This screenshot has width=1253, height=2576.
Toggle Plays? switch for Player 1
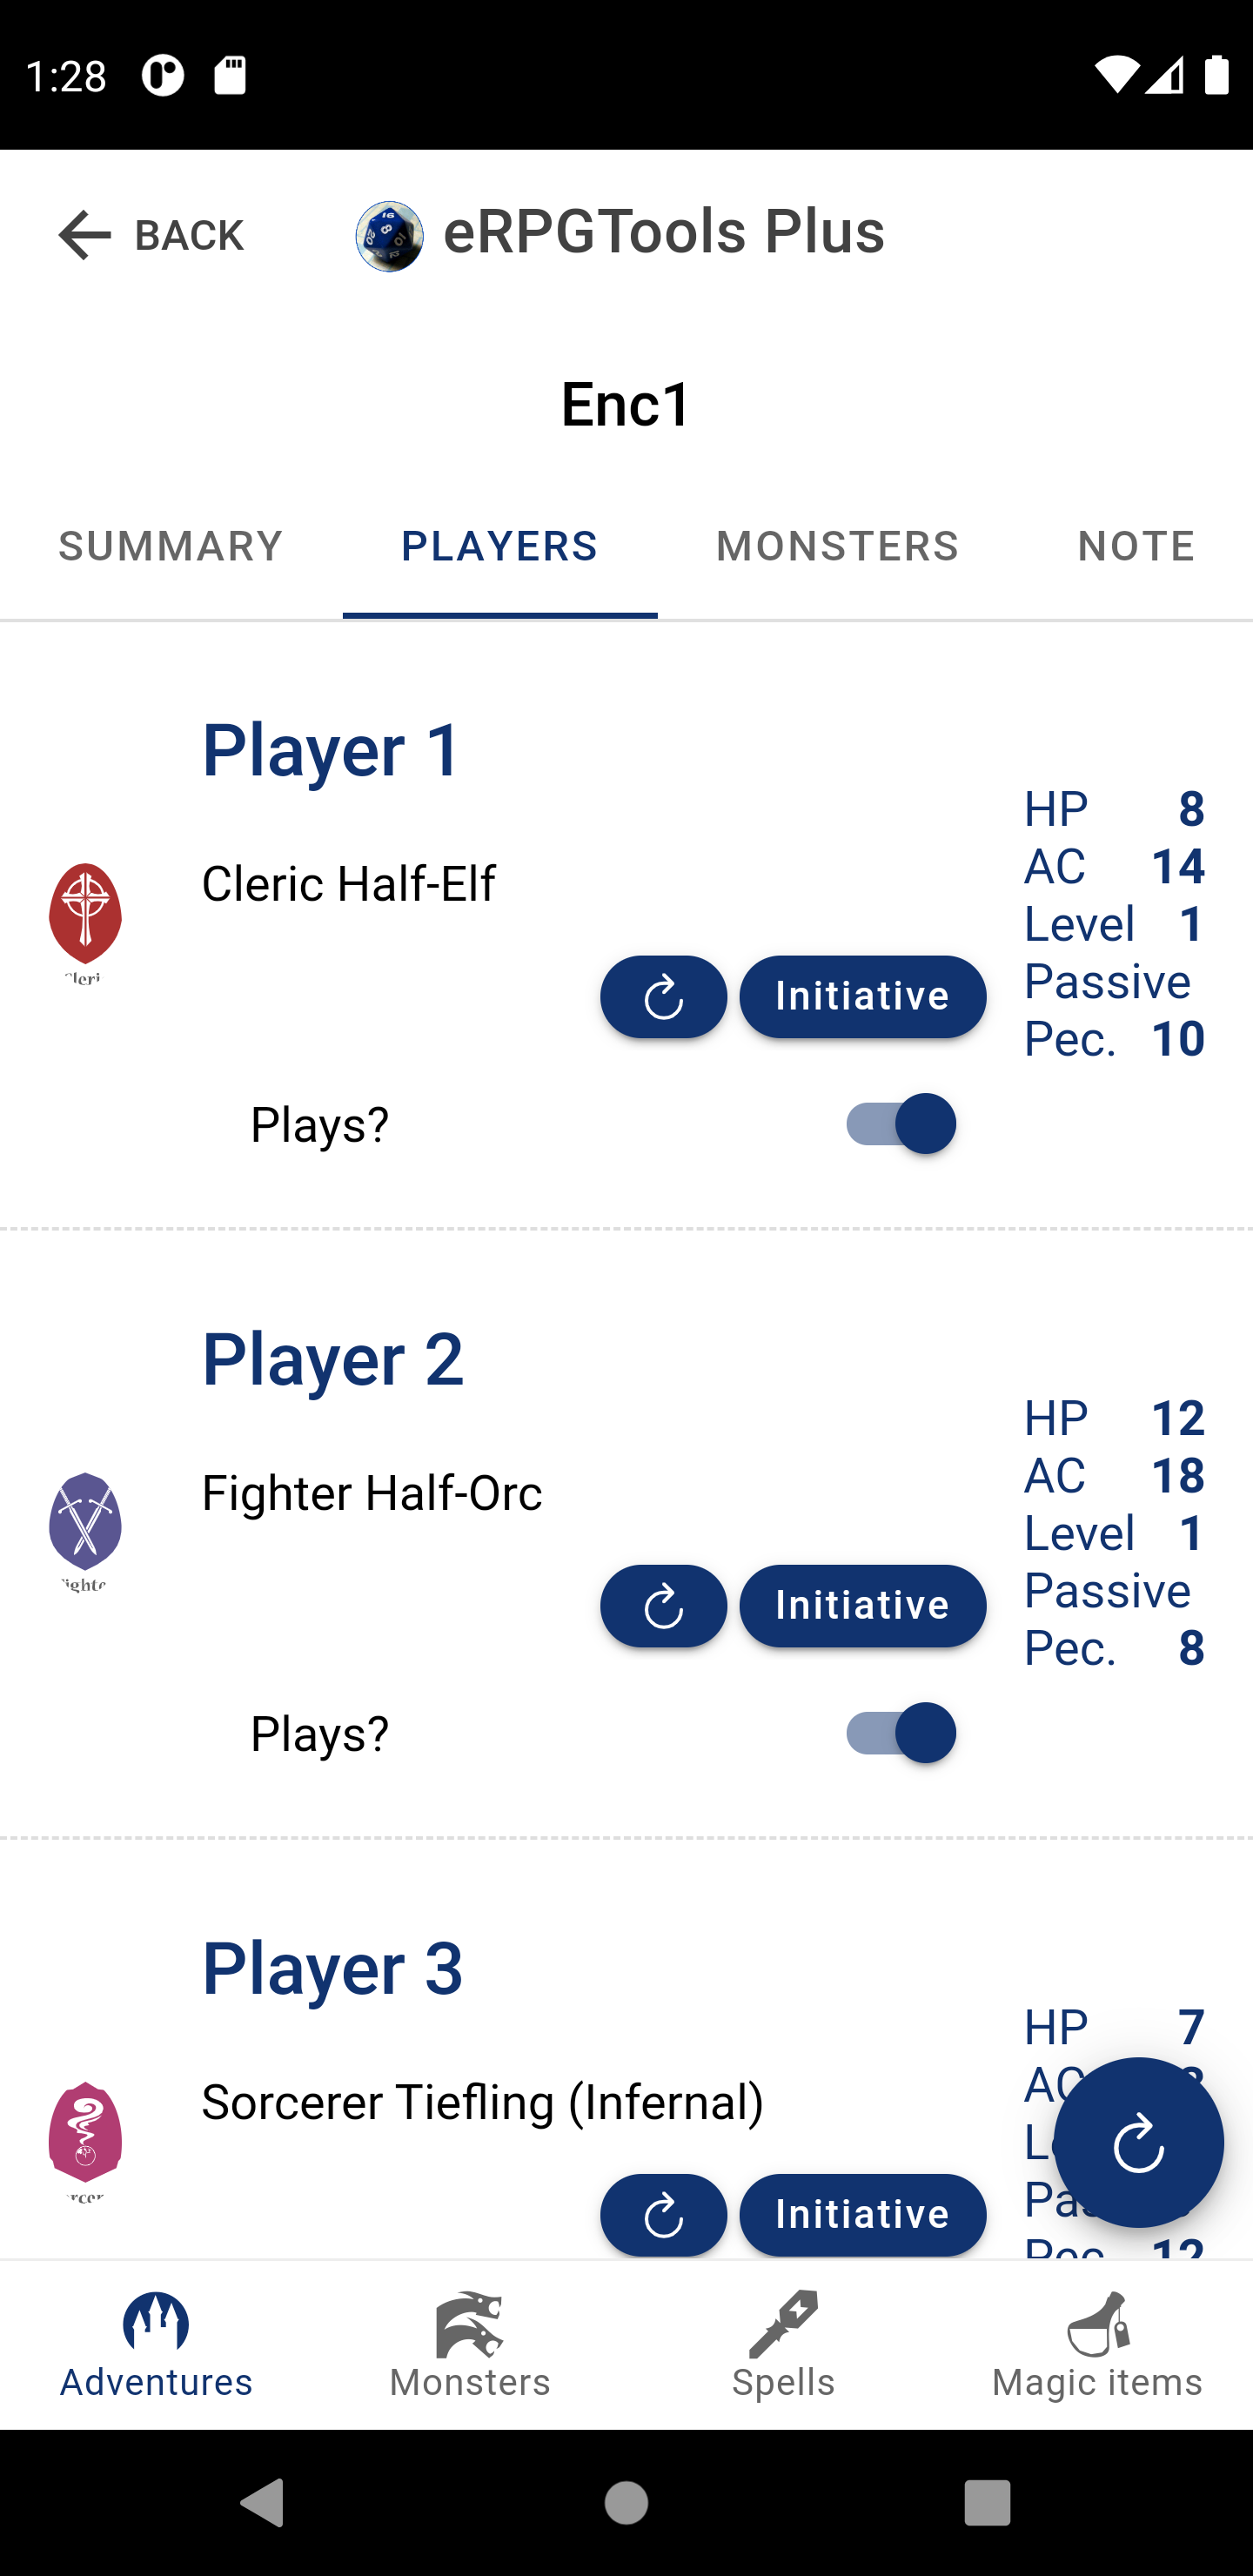coord(898,1123)
